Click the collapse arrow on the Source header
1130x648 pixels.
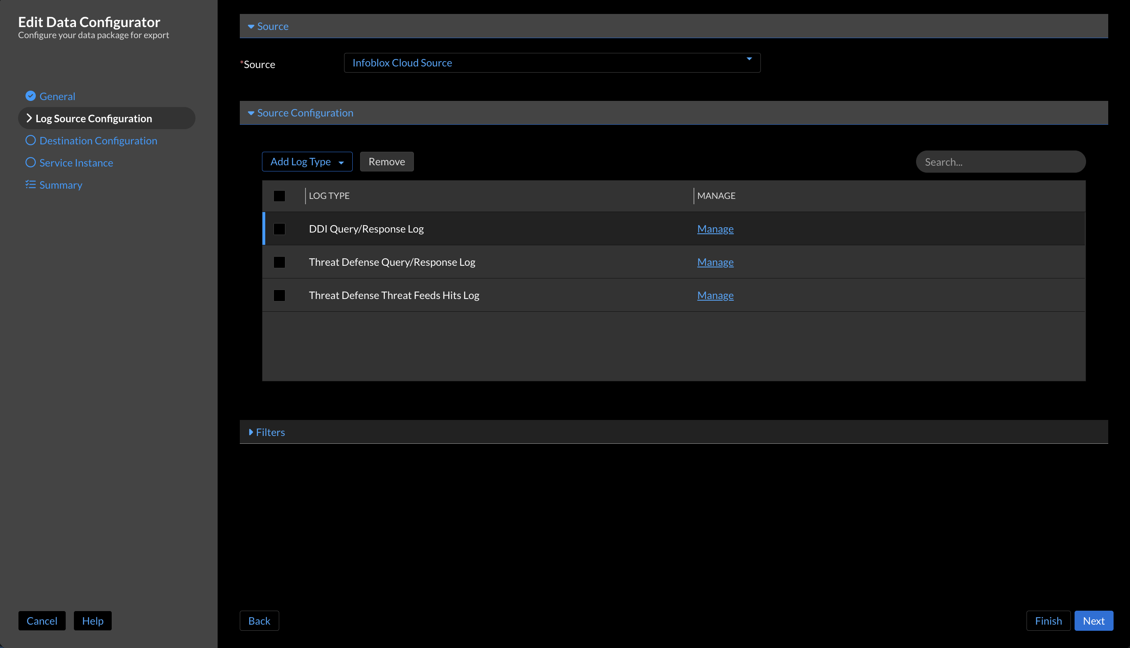(x=250, y=26)
